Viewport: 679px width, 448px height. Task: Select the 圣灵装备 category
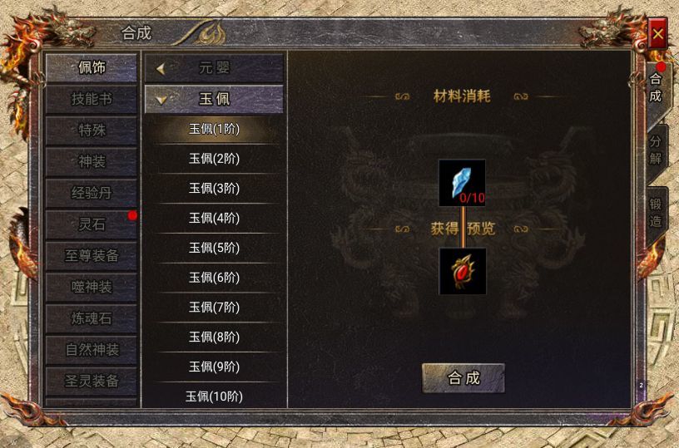92,381
